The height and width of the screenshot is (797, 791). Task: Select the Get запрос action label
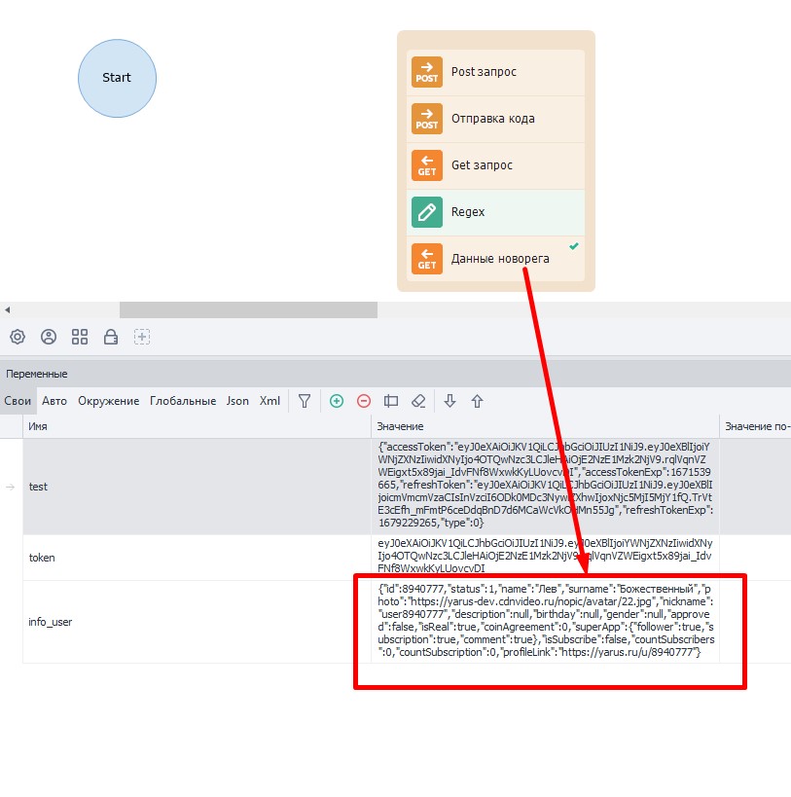pos(482,165)
